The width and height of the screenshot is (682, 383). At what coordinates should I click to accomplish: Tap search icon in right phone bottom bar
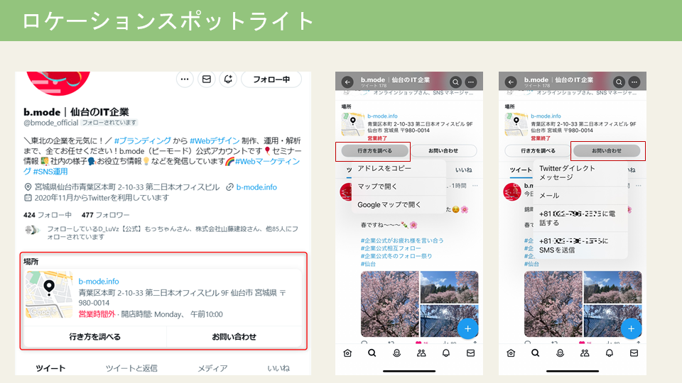[x=536, y=353]
